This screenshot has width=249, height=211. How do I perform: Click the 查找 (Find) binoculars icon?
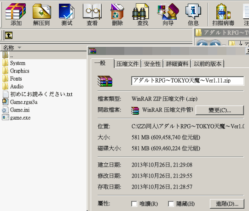140,11
